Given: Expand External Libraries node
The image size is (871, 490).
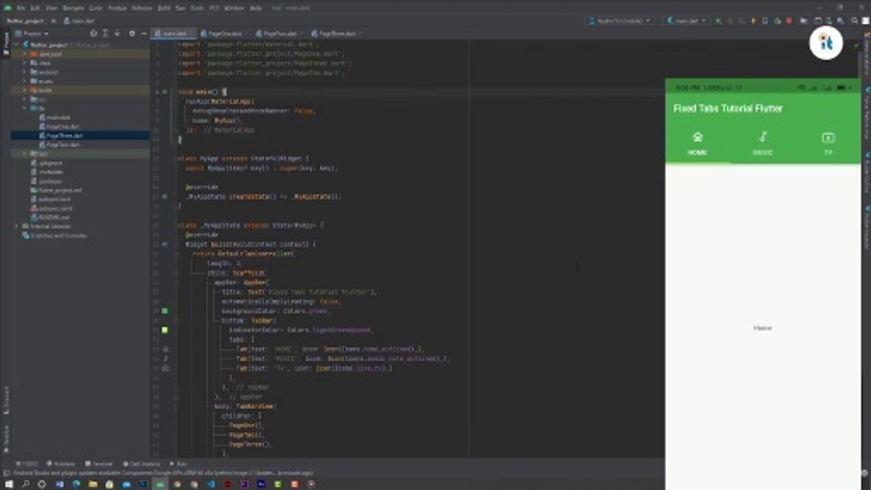Looking at the screenshot, I should coord(16,226).
